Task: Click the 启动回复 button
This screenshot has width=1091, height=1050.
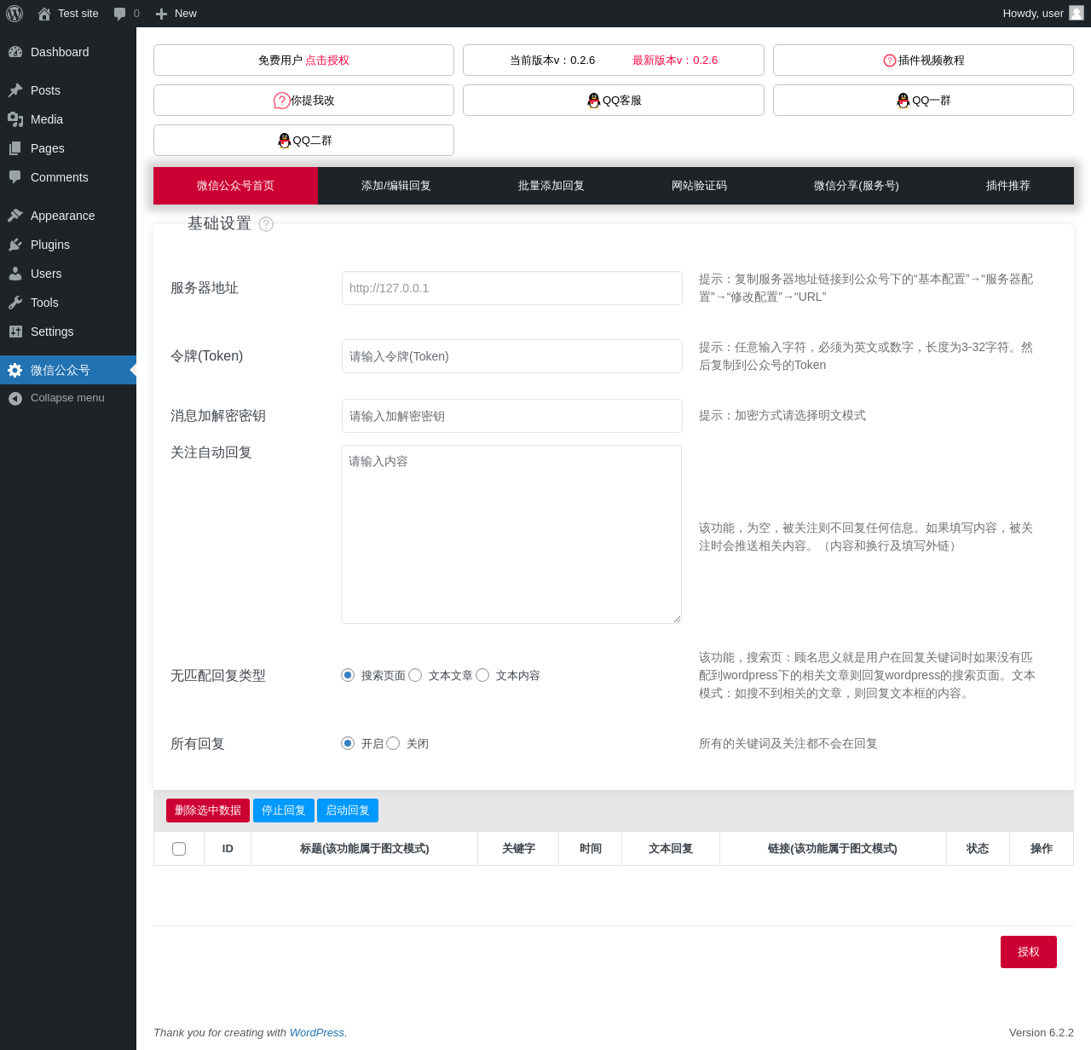Action: click(x=348, y=811)
